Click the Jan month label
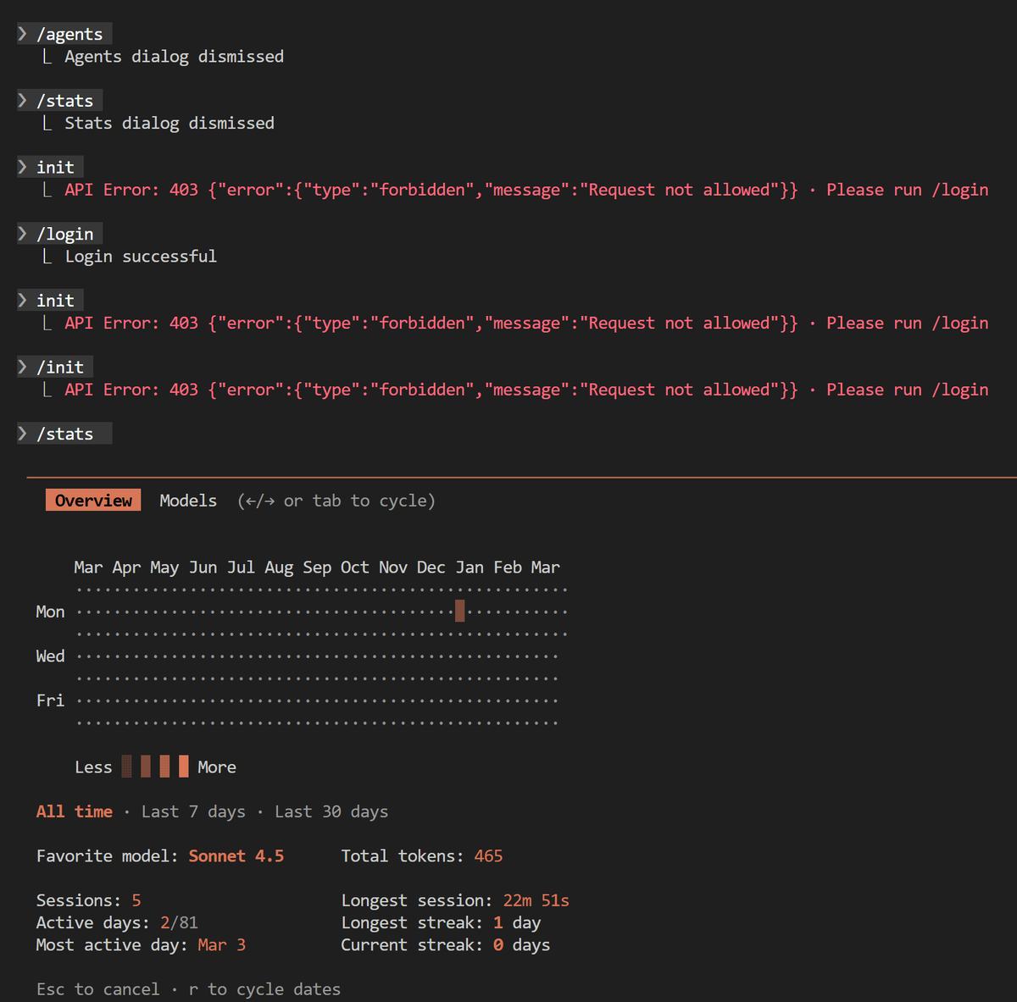Viewport: 1017px width, 1002px height. 470,567
